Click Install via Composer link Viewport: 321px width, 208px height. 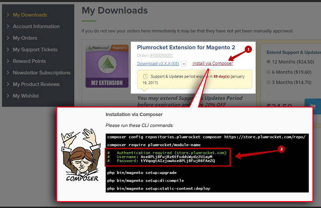click(x=213, y=63)
